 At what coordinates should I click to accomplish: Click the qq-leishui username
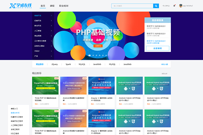(188, 6)
